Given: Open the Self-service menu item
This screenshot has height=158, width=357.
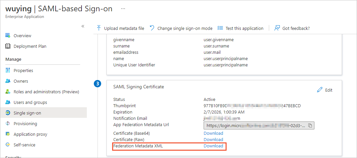Looking at the screenshot, I should [24, 145].
